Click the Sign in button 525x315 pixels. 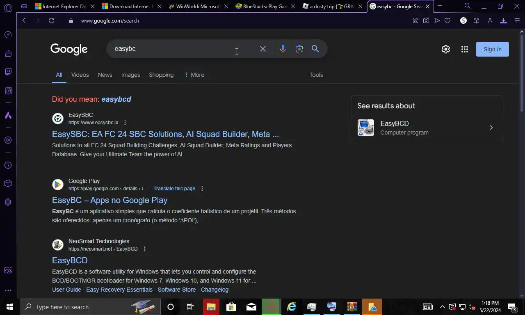(x=492, y=49)
